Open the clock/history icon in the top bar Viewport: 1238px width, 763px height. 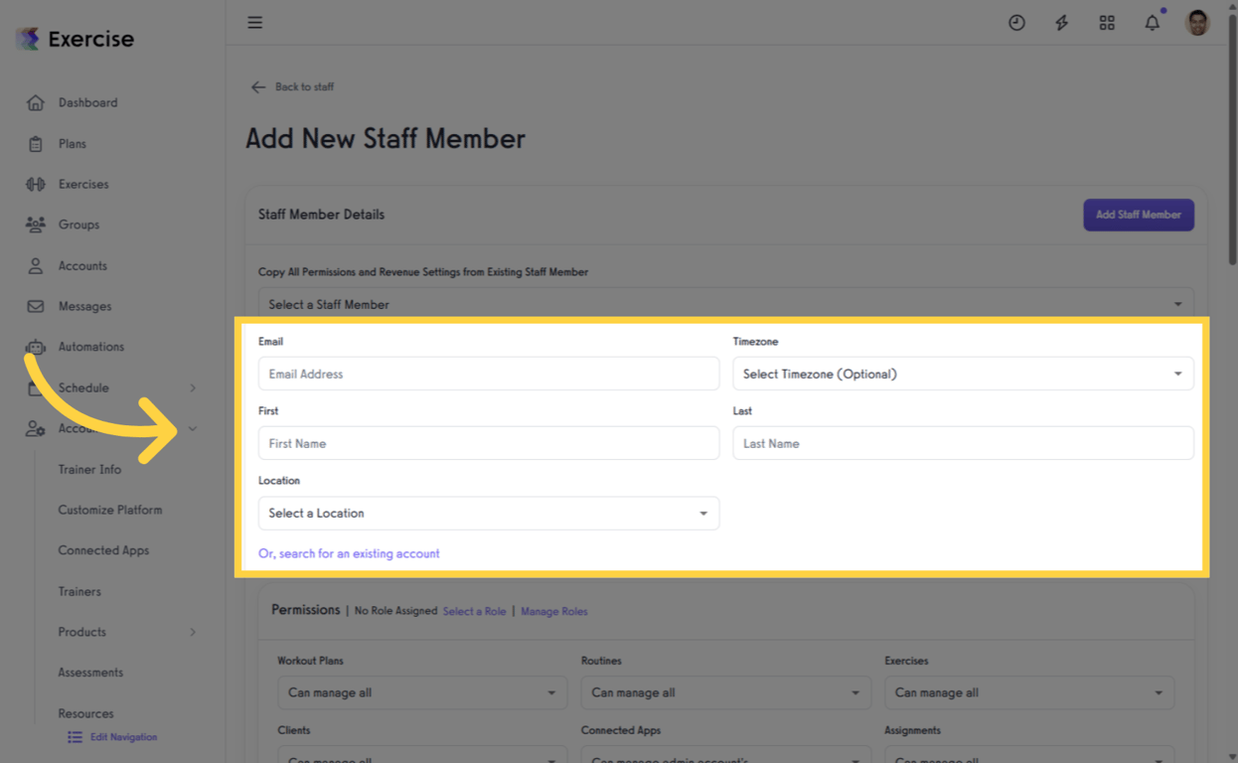click(1016, 22)
